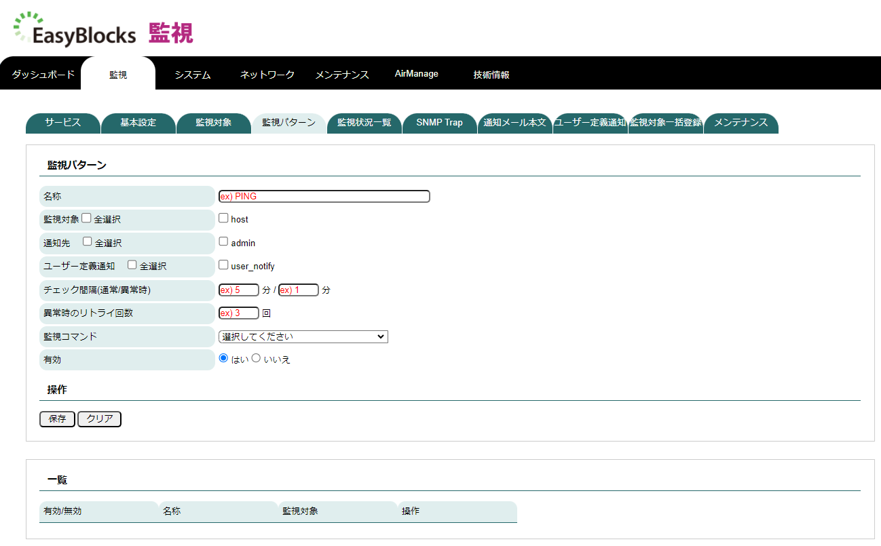Select the 監視パターン tab
Viewport: 881px width, 546px height.
289,123
